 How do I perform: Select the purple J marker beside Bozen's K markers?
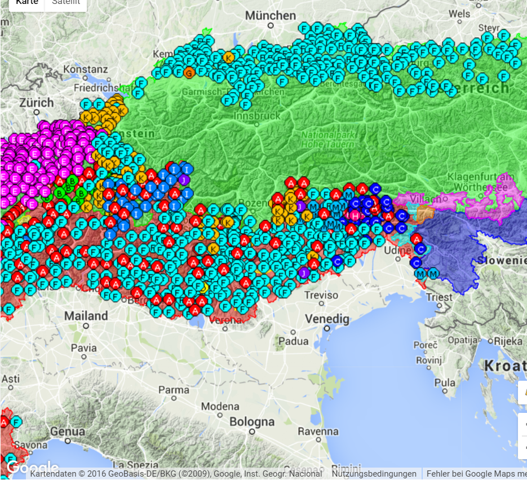tap(301, 206)
